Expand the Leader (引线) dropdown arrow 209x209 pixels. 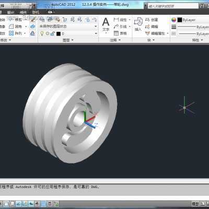click(x=130, y=27)
